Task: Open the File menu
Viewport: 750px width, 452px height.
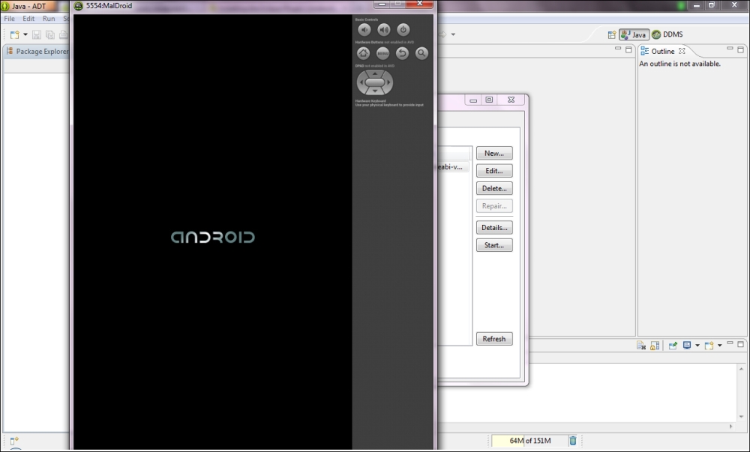Action: click(x=9, y=19)
